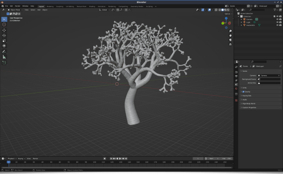
Task: Switch to Material Preview shading
Action: 226,10
